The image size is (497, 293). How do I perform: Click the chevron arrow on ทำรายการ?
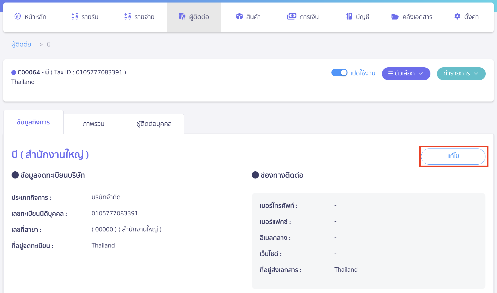coord(476,74)
